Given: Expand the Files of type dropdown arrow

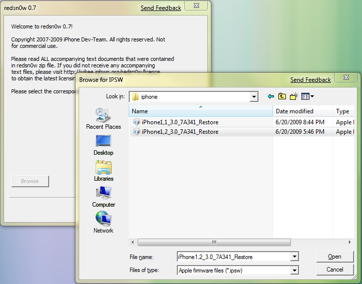Looking at the screenshot, I should (x=294, y=270).
